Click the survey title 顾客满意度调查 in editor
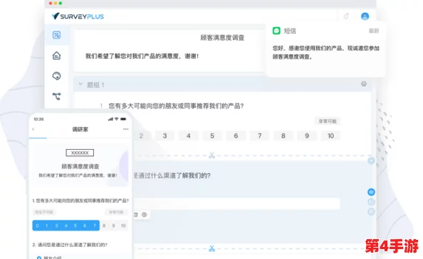423x259 pixels. [222, 38]
